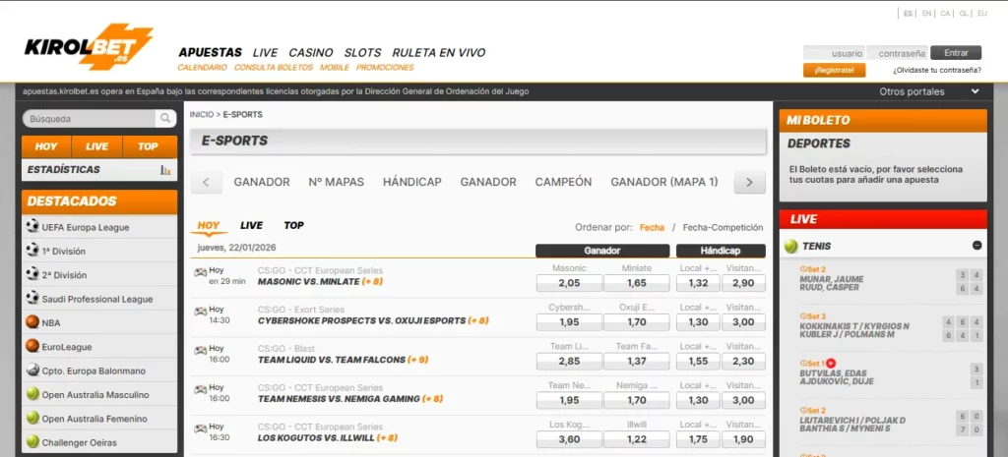This screenshot has height=457, width=1008.
Task: Click the ¡Regístrate! button
Action: point(834,70)
